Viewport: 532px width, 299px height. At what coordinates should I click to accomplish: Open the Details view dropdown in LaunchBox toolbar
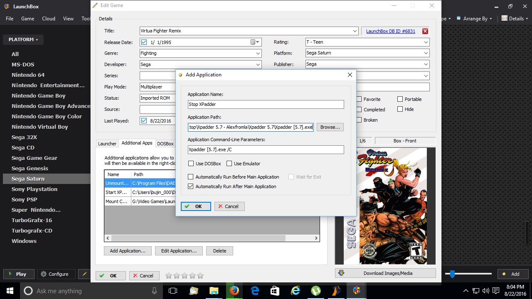coord(515,19)
